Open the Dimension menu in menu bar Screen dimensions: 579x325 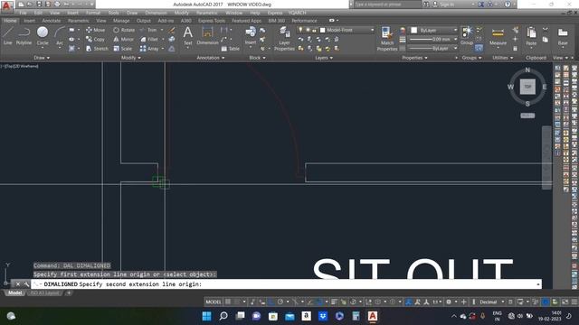point(156,13)
